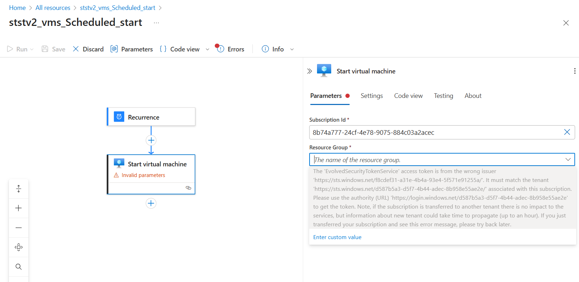Open workflow Parameters from toolbar
Viewport: 579px width, 282px height.
[132, 49]
